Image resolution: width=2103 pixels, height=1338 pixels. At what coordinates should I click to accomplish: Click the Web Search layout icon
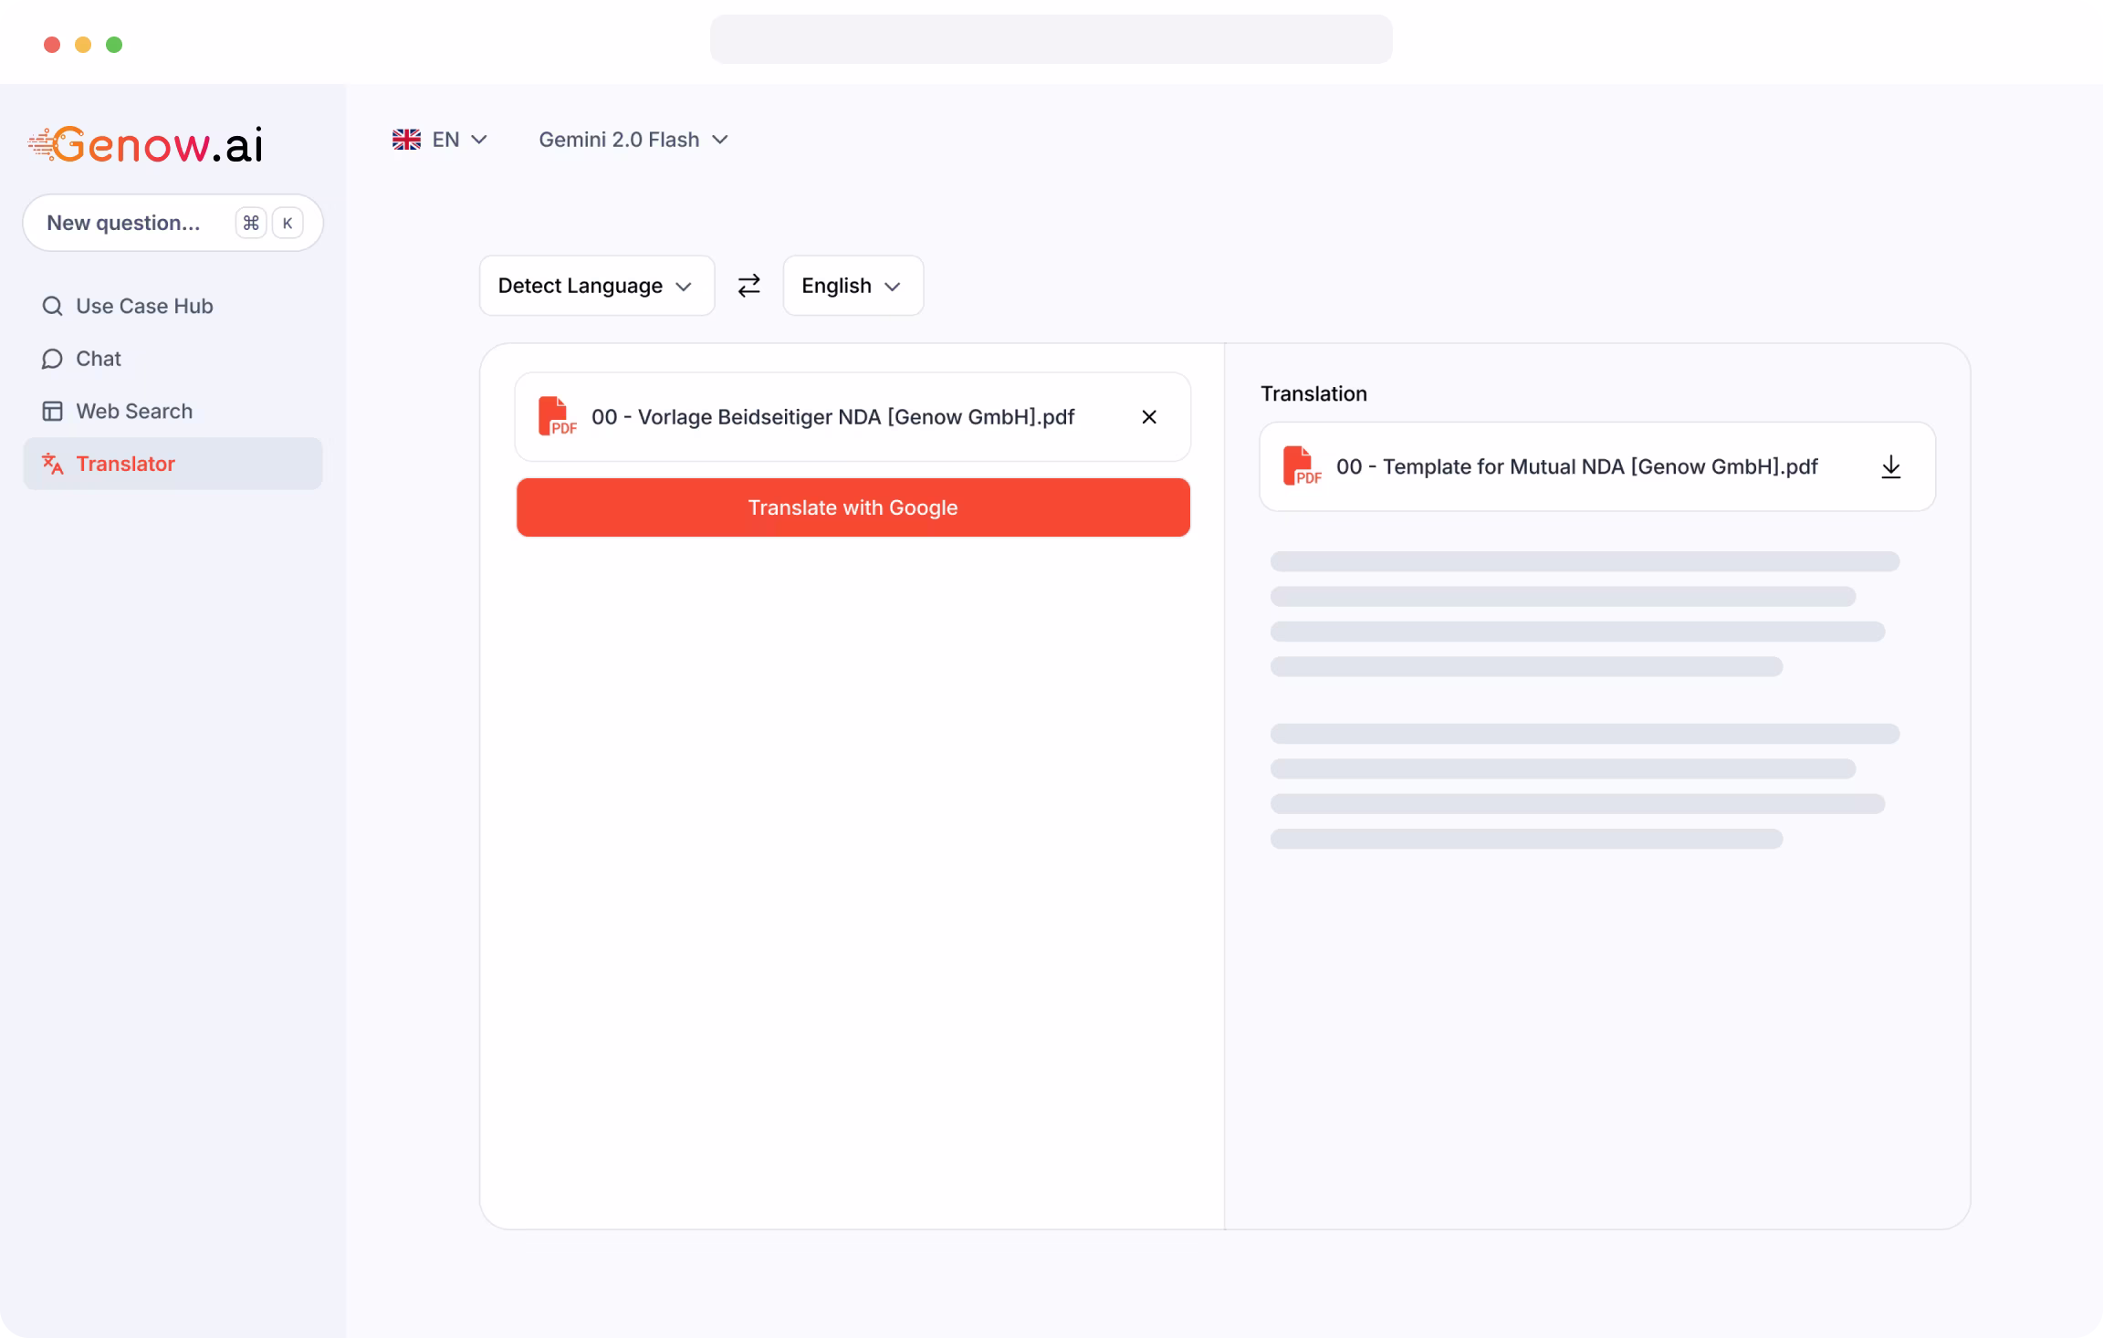click(x=52, y=412)
